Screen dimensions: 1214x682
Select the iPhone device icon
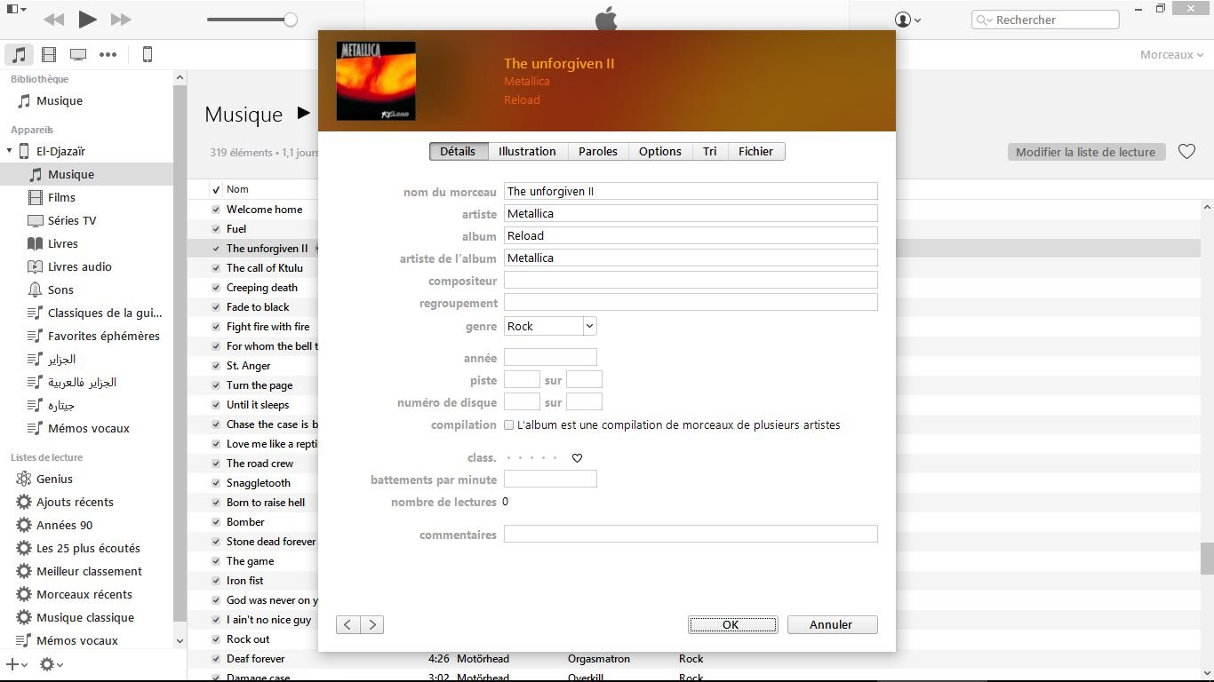pyautogui.click(x=148, y=55)
